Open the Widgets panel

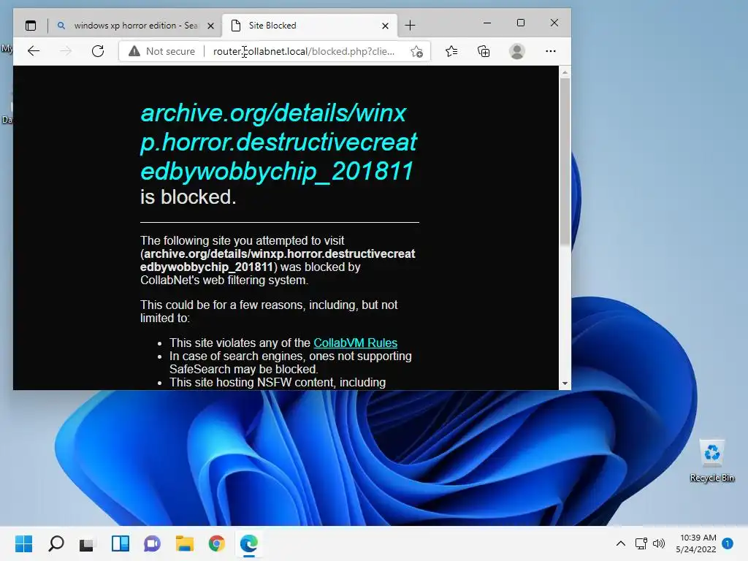click(121, 543)
